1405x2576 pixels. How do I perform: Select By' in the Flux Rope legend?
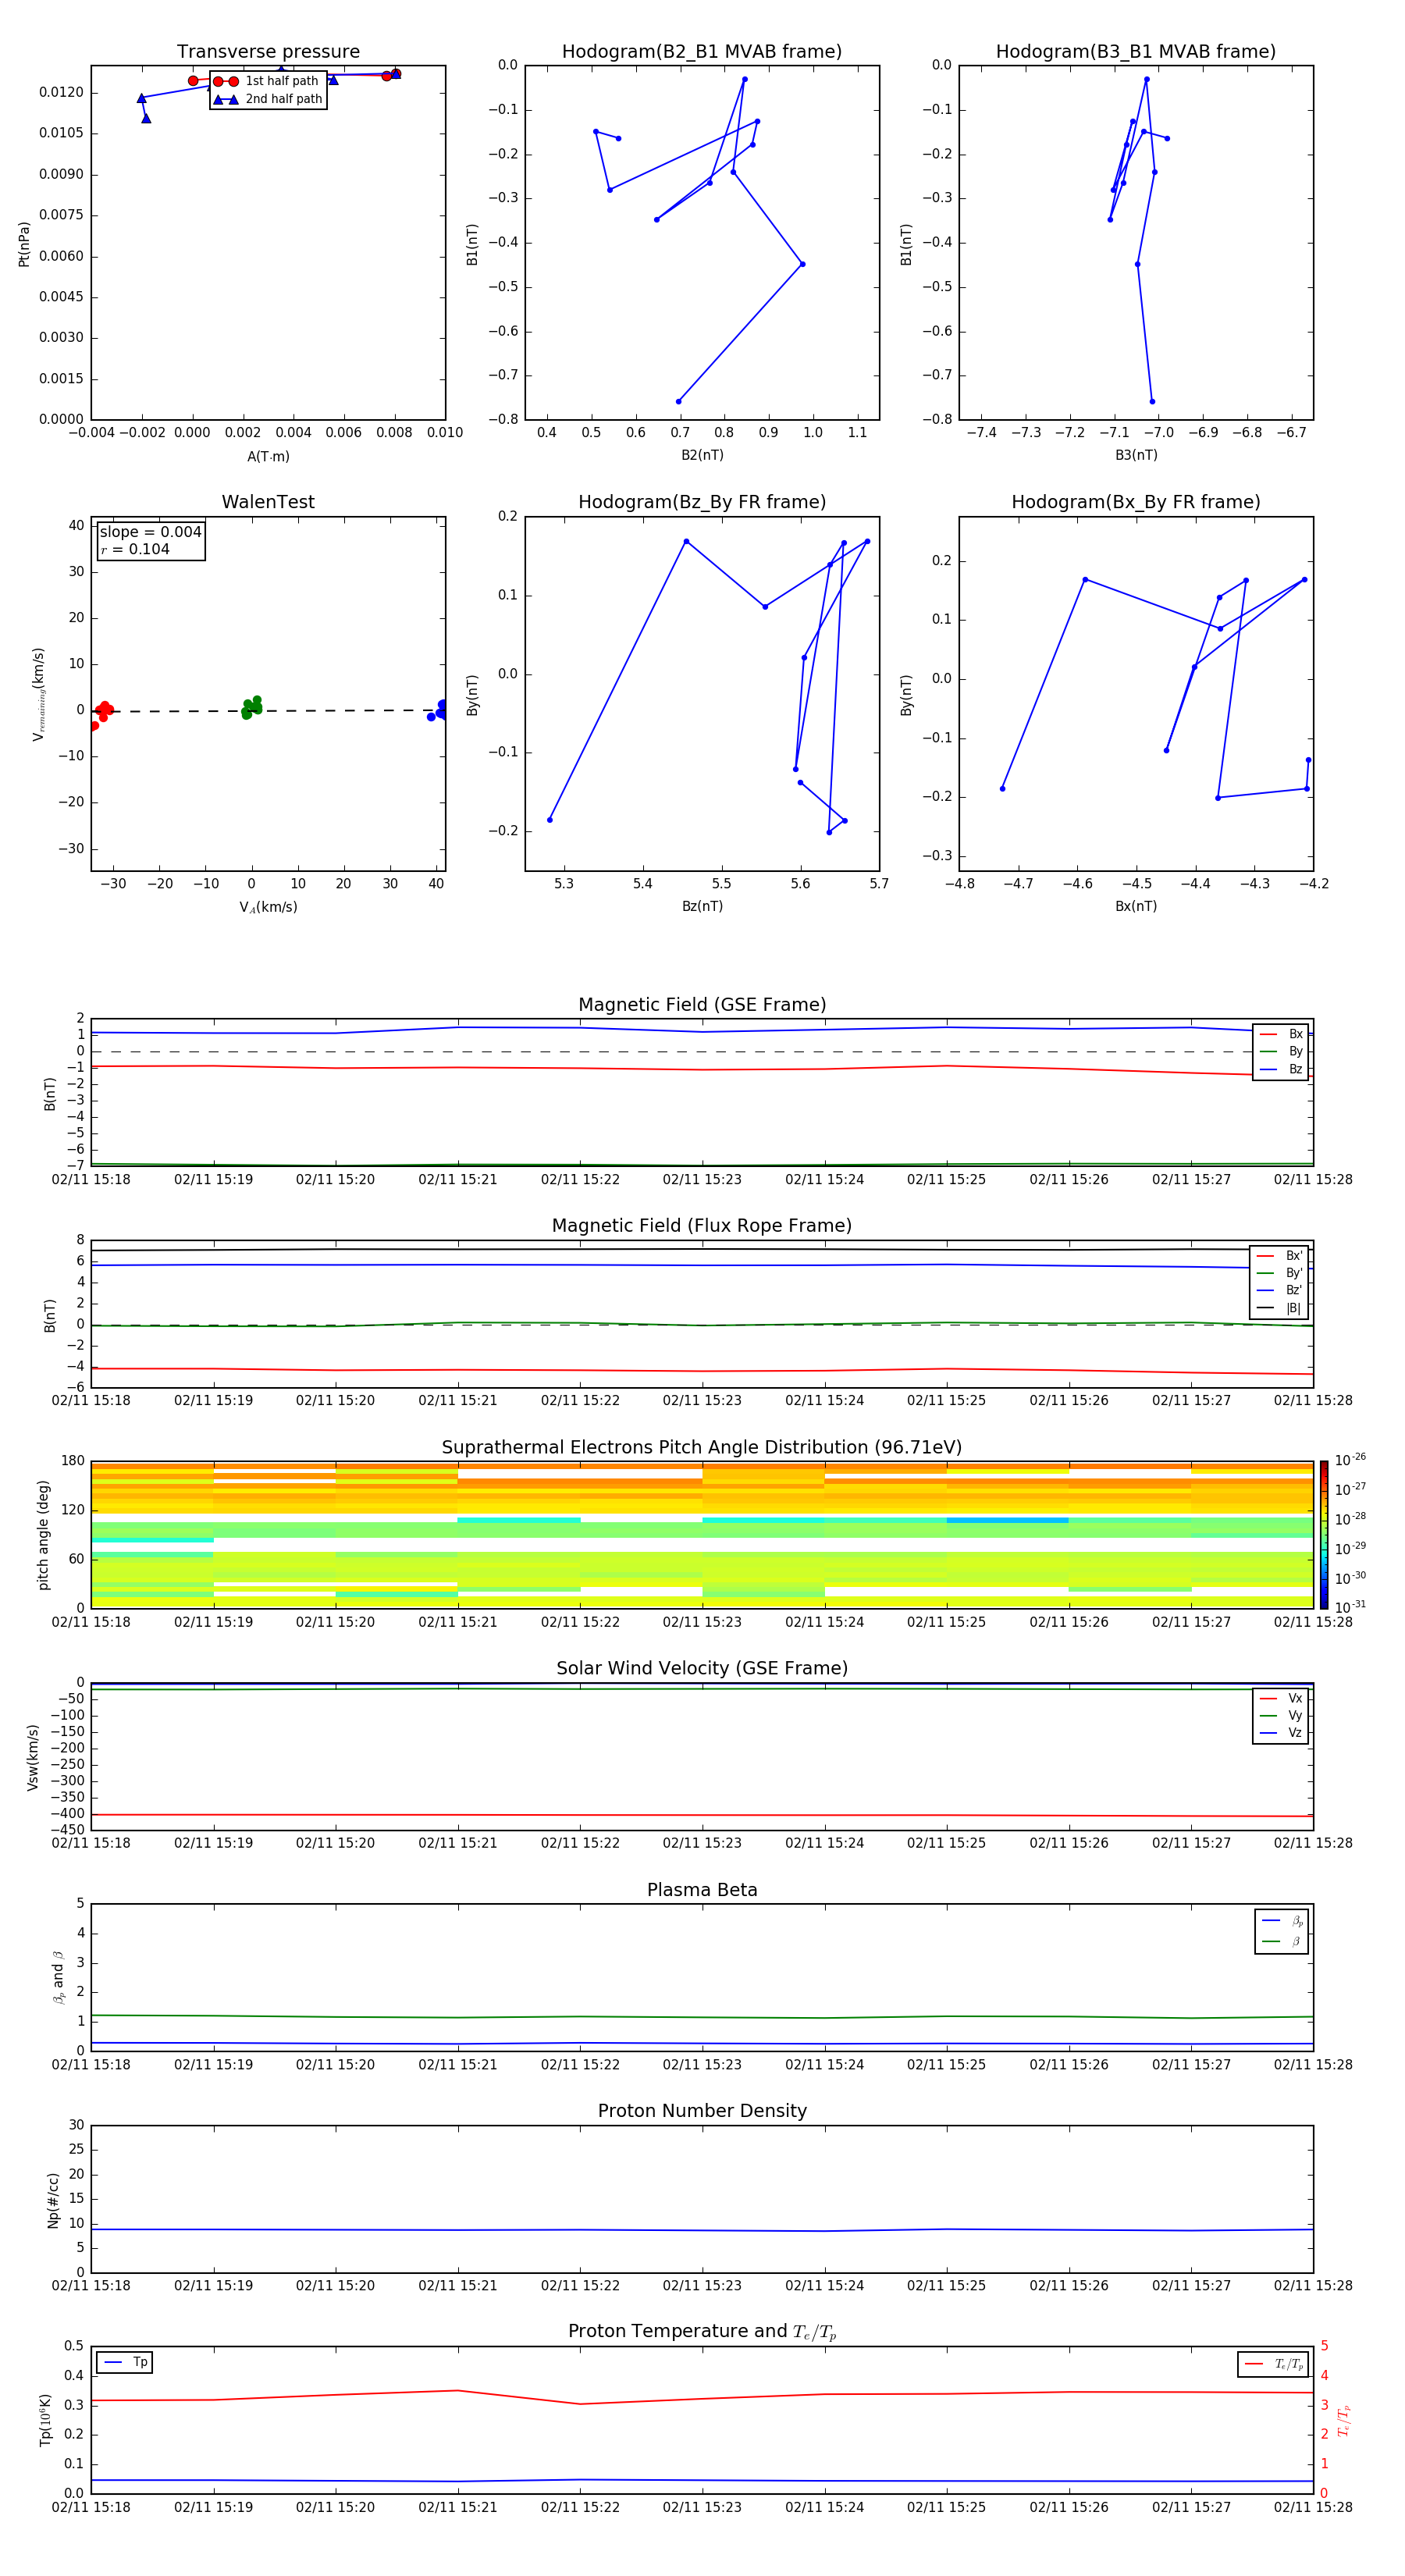click(1280, 1274)
